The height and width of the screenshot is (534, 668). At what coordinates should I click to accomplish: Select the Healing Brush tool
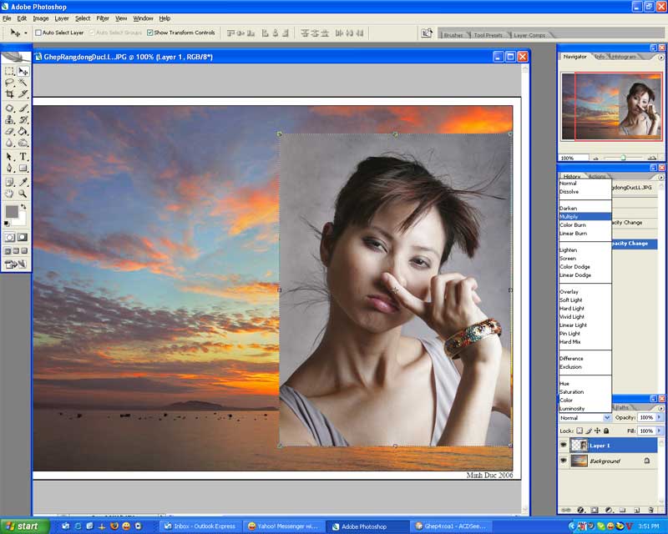(x=9, y=108)
